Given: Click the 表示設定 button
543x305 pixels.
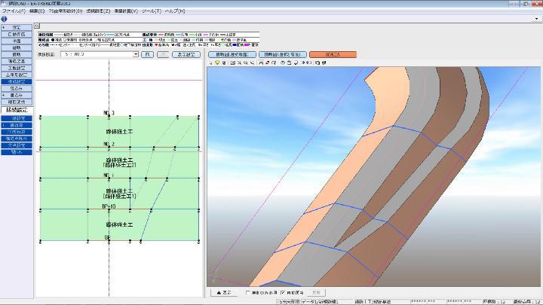Looking at the screenshot, I should click(186, 55).
